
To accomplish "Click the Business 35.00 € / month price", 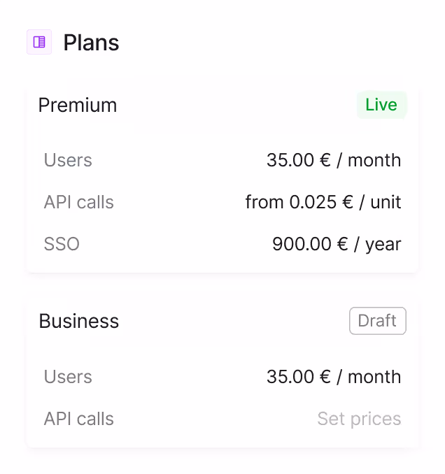I will 334,377.
